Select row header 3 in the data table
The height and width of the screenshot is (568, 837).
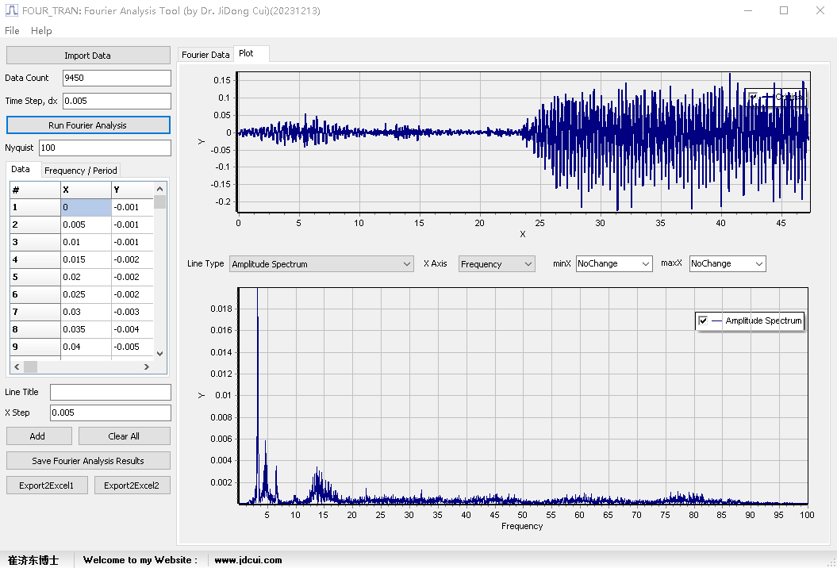click(x=35, y=243)
